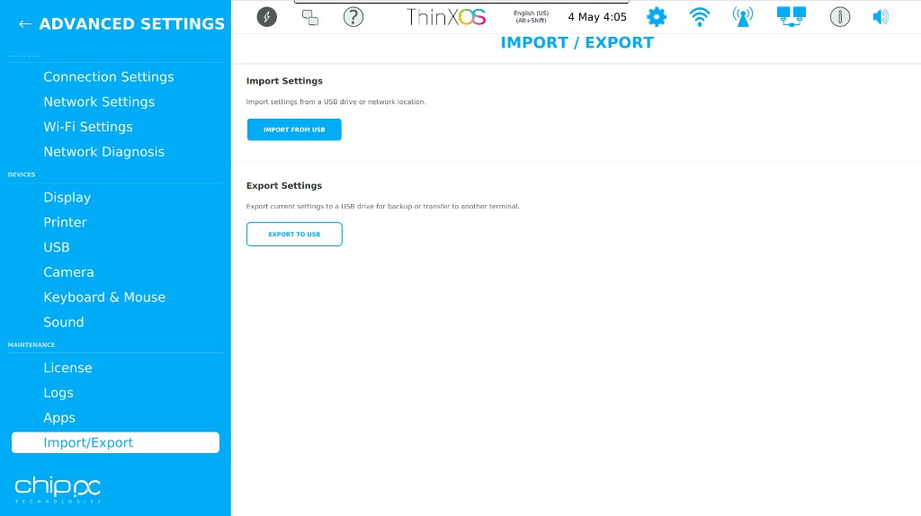The image size is (921, 516).
Task: Click the date and time 4 May 4:05
Action: [x=597, y=17]
